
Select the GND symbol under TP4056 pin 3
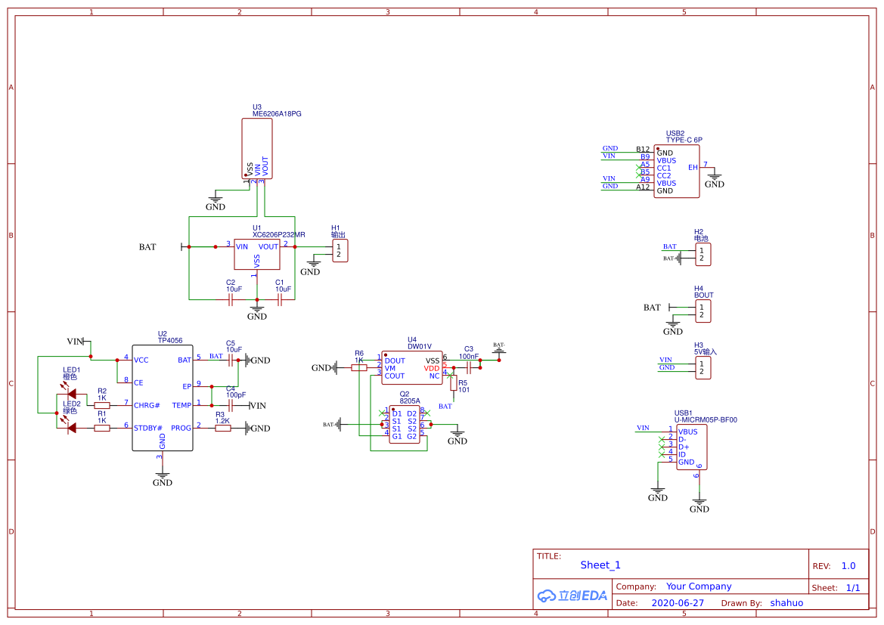[x=163, y=478]
